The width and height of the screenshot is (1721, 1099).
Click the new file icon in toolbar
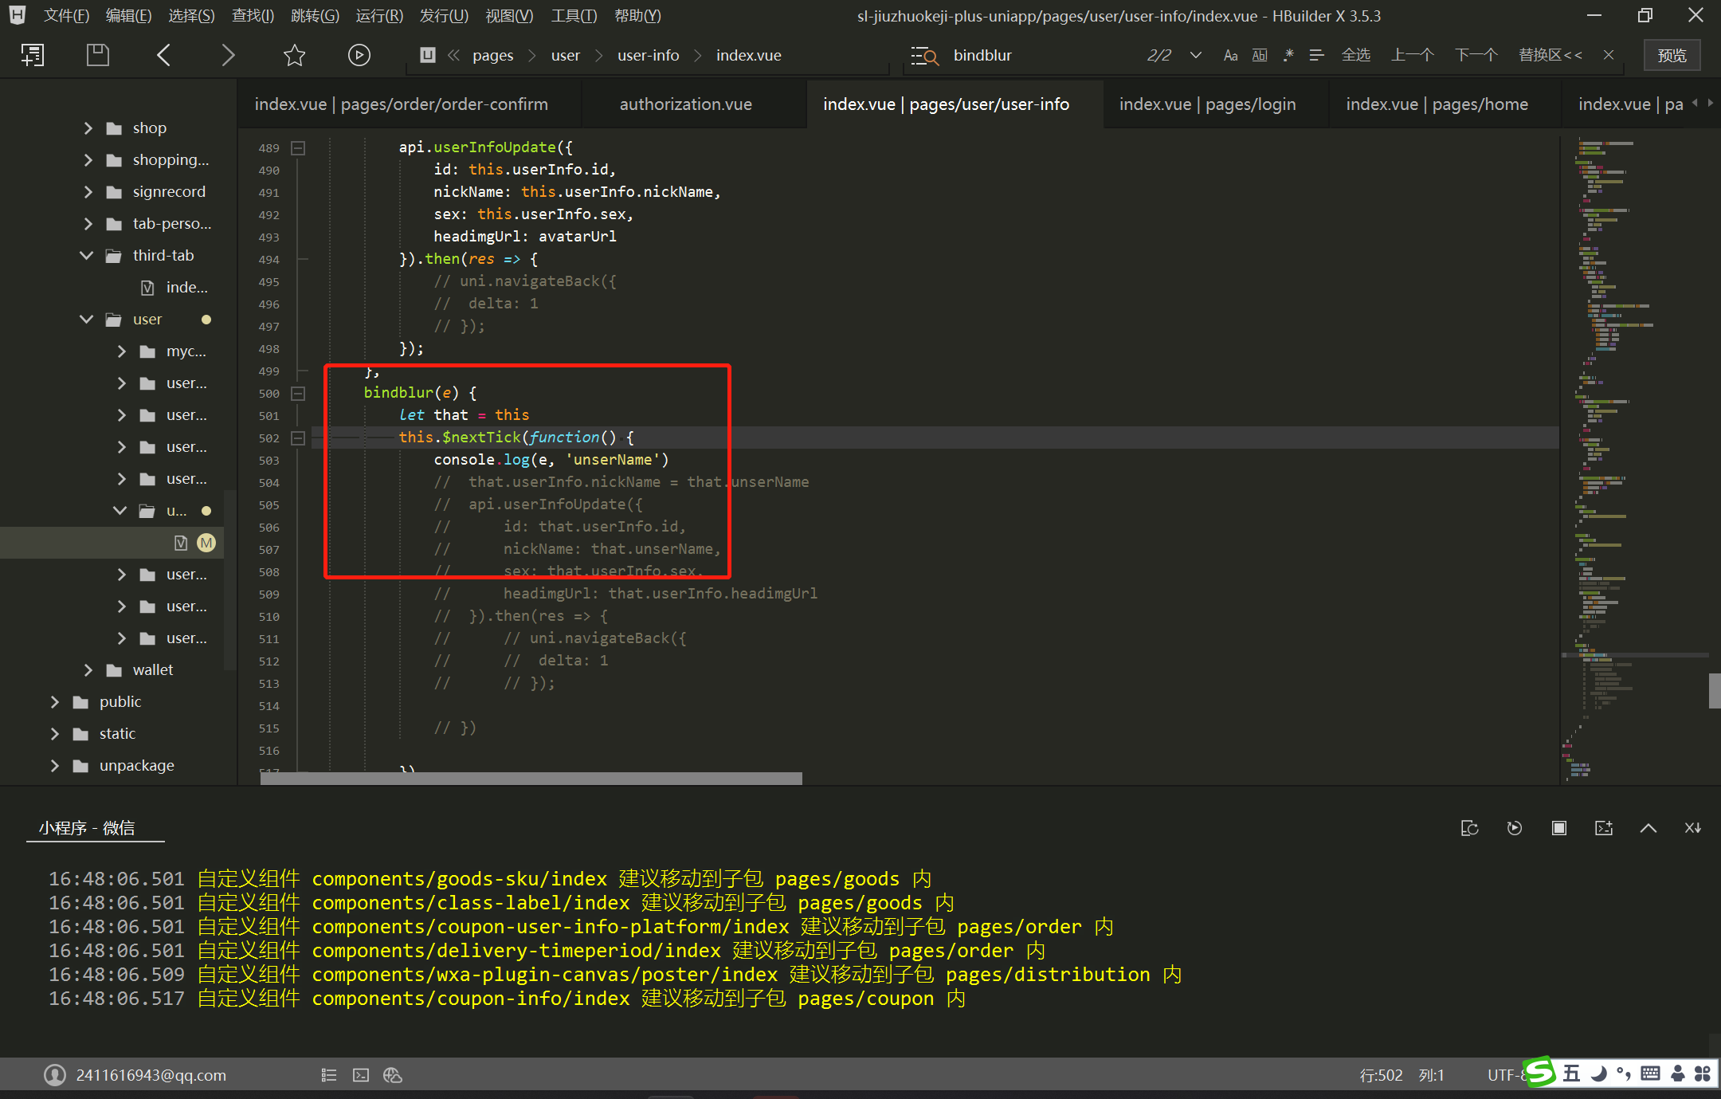pos(33,55)
